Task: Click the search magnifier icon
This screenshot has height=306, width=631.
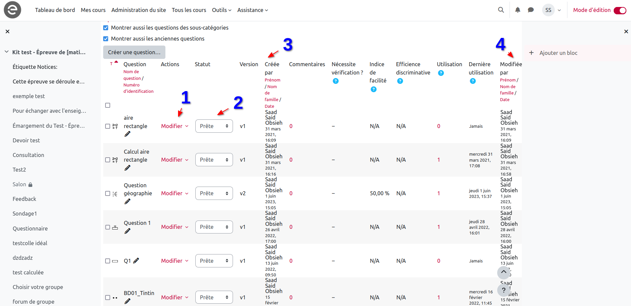Action: pyautogui.click(x=501, y=10)
